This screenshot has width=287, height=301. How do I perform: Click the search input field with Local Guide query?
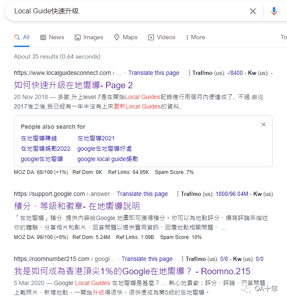tap(127, 11)
